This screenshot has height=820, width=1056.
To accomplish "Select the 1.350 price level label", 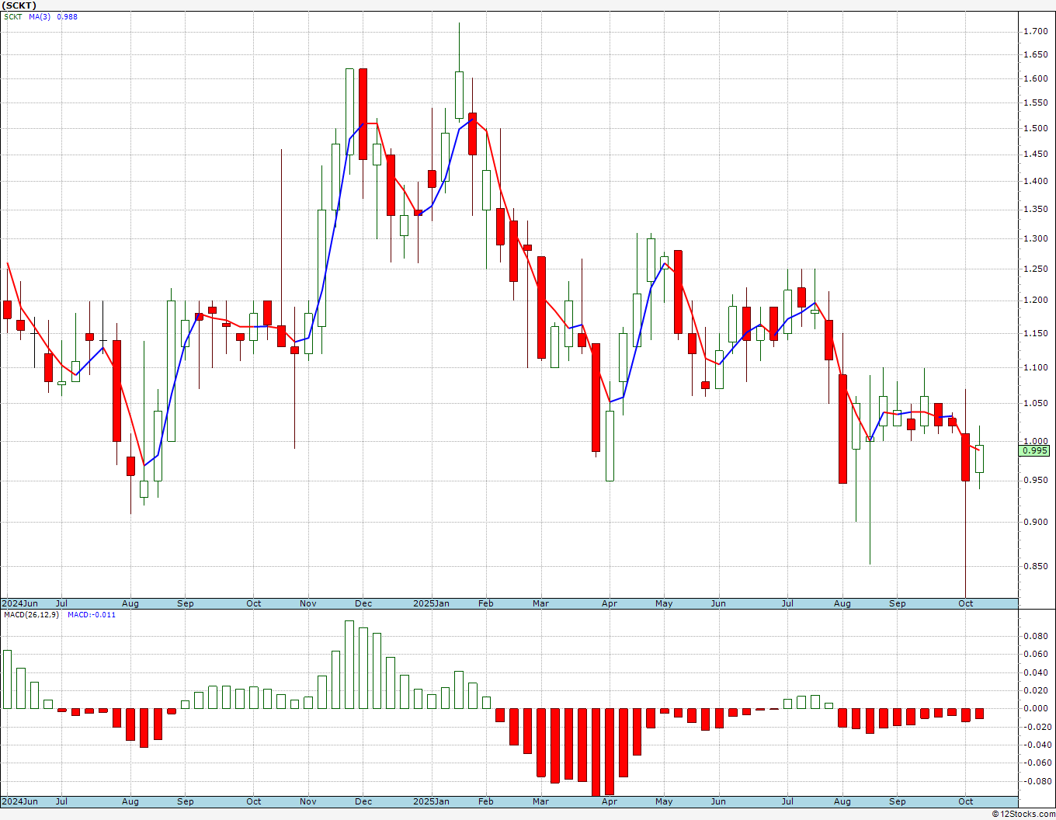I will point(1035,210).
